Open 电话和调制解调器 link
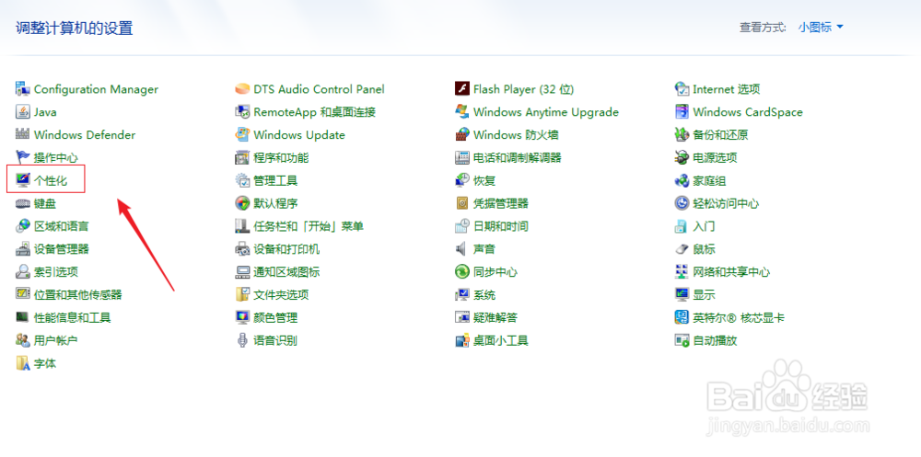The image size is (921, 457). 518,158
